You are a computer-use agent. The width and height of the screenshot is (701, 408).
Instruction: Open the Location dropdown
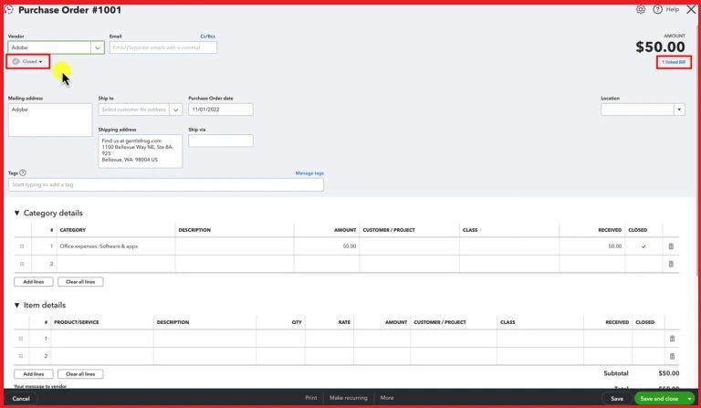(679, 110)
